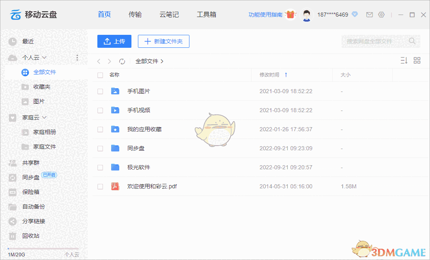Click the gift icon beside 功能使用指南
Screen dimensions: 430x260
tap(290, 14)
